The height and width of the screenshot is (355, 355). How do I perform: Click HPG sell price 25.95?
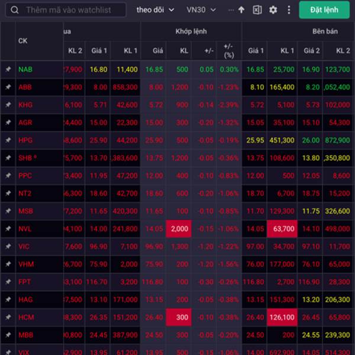tap(255, 140)
